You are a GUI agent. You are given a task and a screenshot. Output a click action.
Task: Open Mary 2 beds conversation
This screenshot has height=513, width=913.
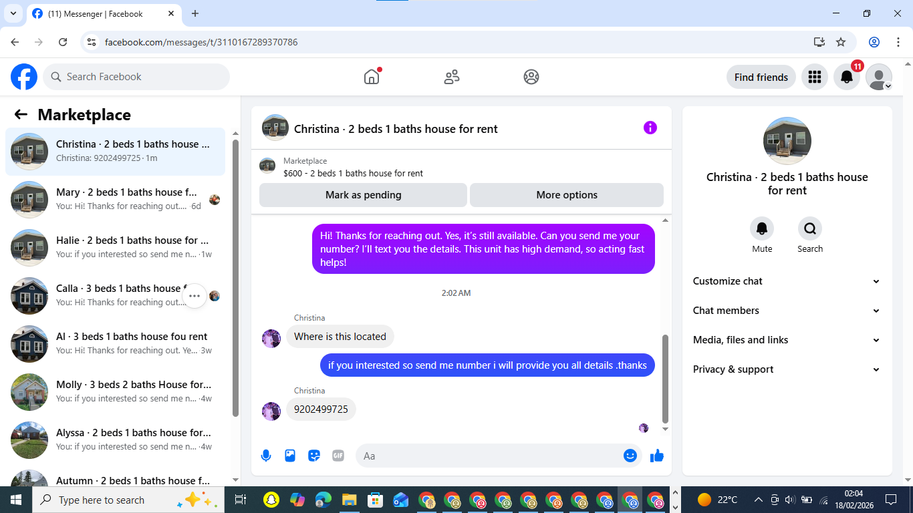click(x=116, y=200)
